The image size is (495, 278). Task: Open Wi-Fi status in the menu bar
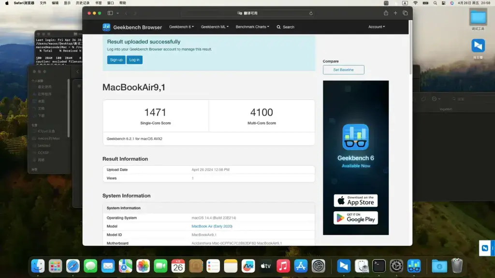pos(415,3)
